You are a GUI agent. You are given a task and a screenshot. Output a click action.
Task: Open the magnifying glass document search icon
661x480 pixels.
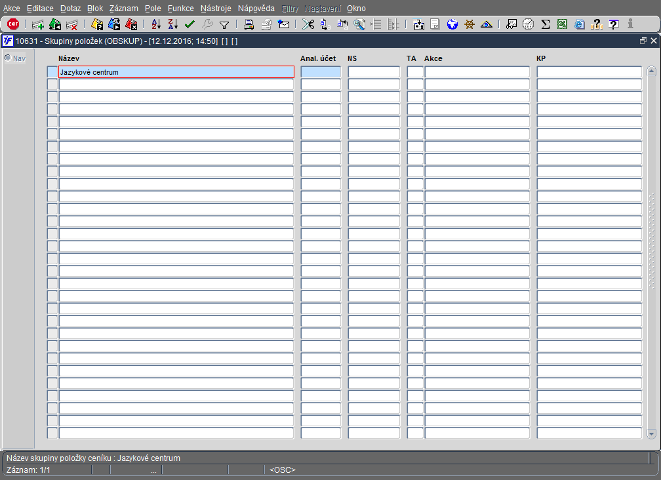tap(359, 24)
